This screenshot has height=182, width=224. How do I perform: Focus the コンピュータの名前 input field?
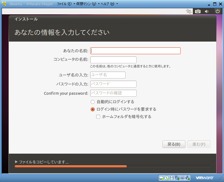click(x=113, y=60)
